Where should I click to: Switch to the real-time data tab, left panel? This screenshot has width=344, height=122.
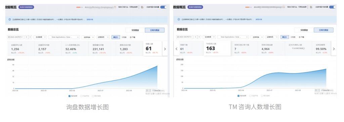click(135, 30)
